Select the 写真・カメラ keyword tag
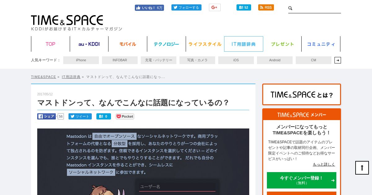 (x=197, y=60)
